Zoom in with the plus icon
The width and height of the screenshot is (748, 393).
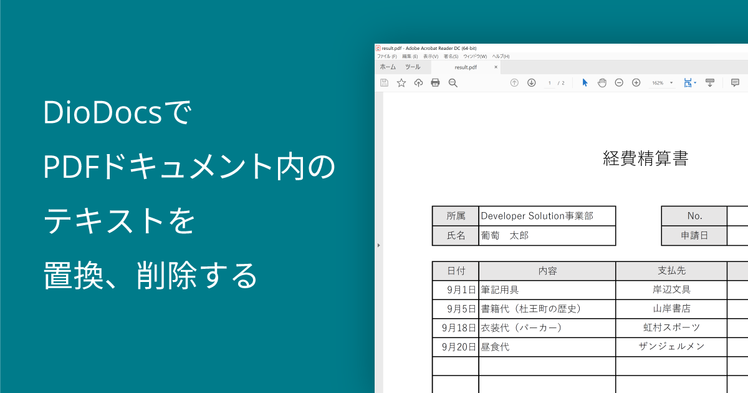click(x=636, y=83)
